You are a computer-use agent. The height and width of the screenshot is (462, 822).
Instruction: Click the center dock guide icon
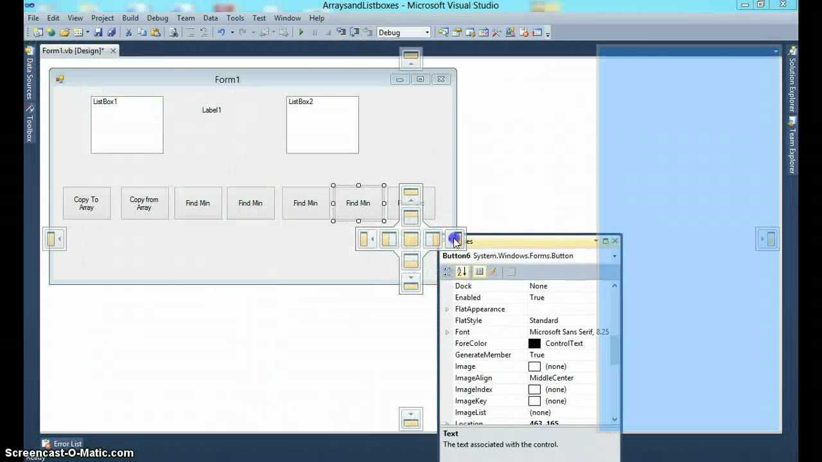point(411,239)
